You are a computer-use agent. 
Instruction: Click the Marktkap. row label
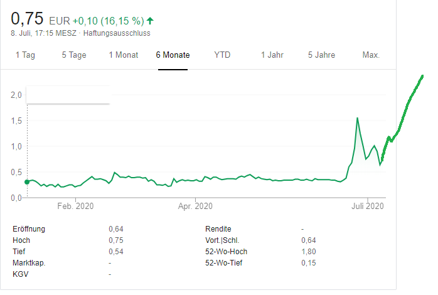28,263
